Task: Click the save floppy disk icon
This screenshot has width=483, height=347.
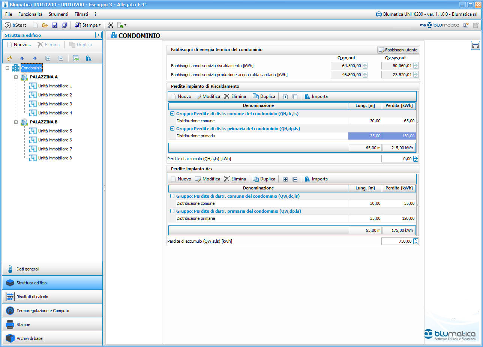Action: coord(55,25)
